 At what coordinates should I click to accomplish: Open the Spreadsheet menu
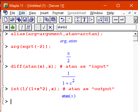(77, 13)
